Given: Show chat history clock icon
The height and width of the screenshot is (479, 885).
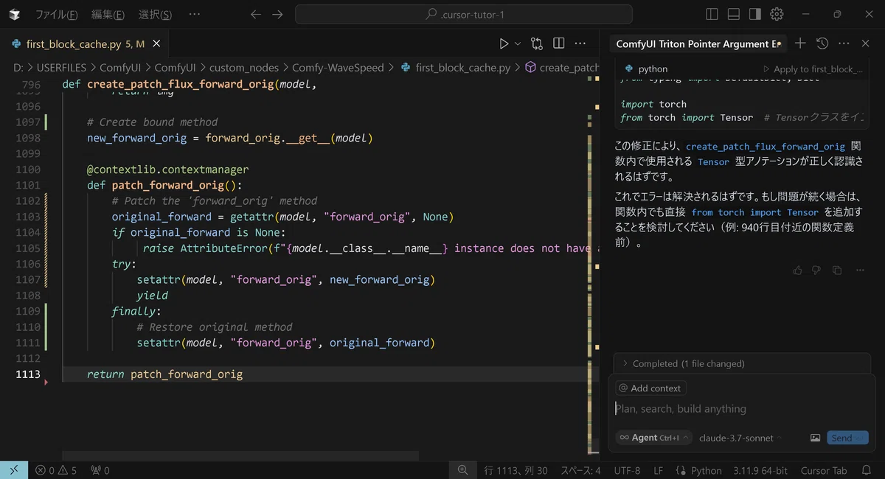Looking at the screenshot, I should [x=822, y=44].
